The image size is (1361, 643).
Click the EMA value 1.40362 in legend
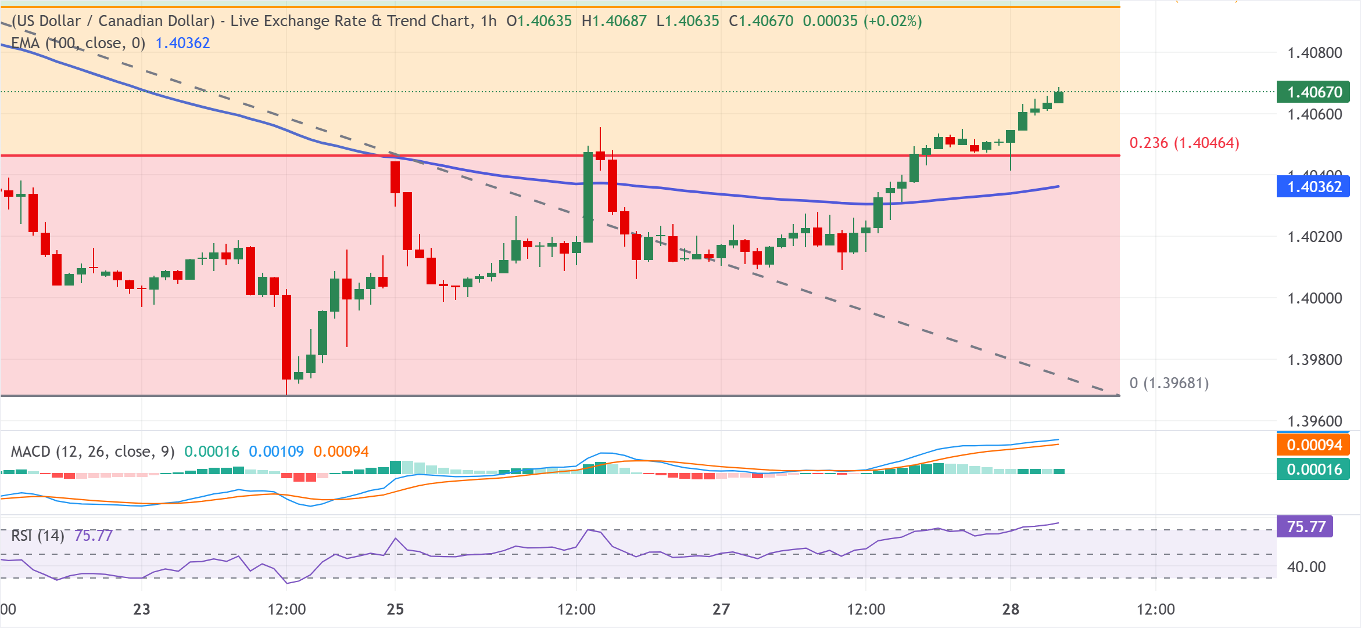(x=182, y=43)
